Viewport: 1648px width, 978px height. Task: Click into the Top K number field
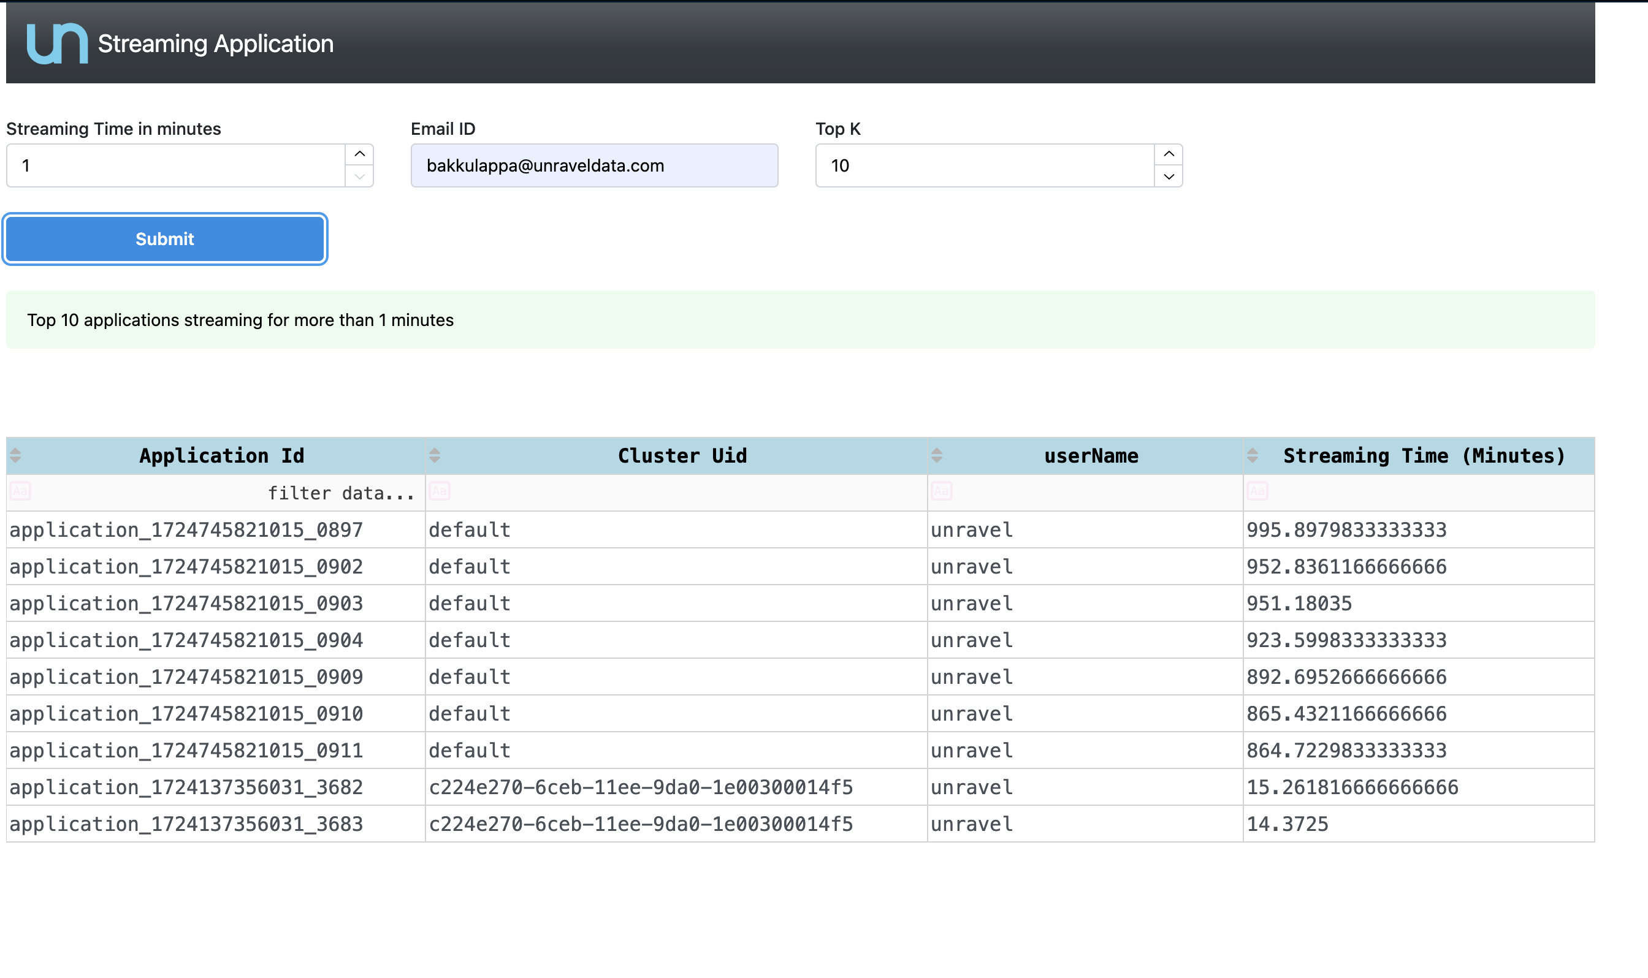[x=984, y=165]
